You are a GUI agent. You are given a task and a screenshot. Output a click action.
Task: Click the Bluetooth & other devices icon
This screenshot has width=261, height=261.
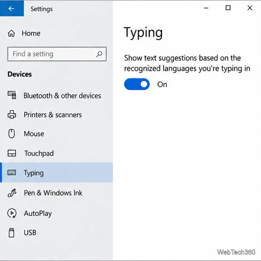coord(12,95)
